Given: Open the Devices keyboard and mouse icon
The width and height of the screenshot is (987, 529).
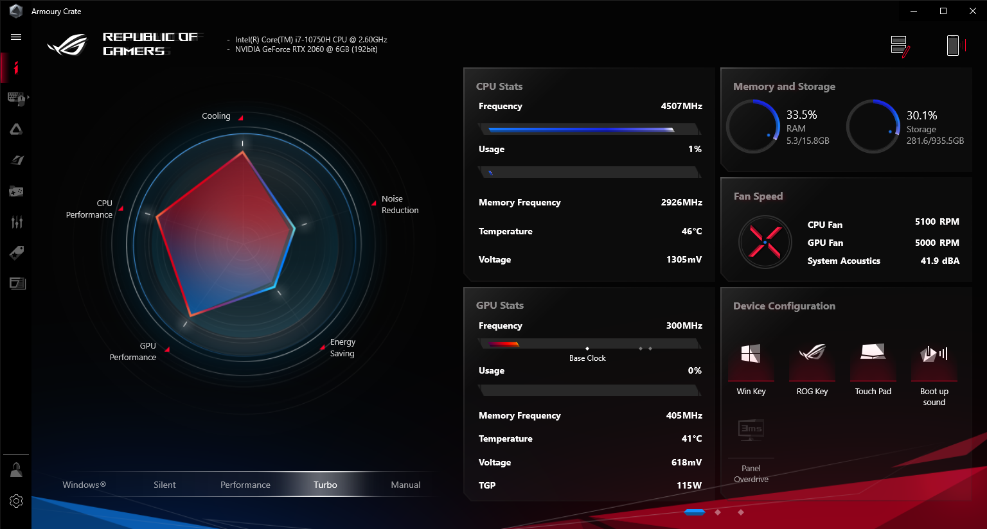Looking at the screenshot, I should [15, 98].
